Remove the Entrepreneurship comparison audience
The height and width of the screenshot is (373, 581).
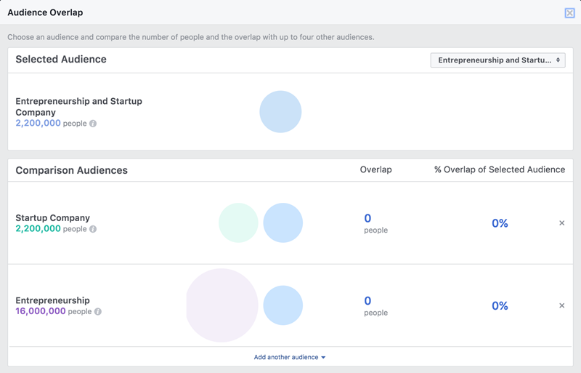(x=561, y=305)
